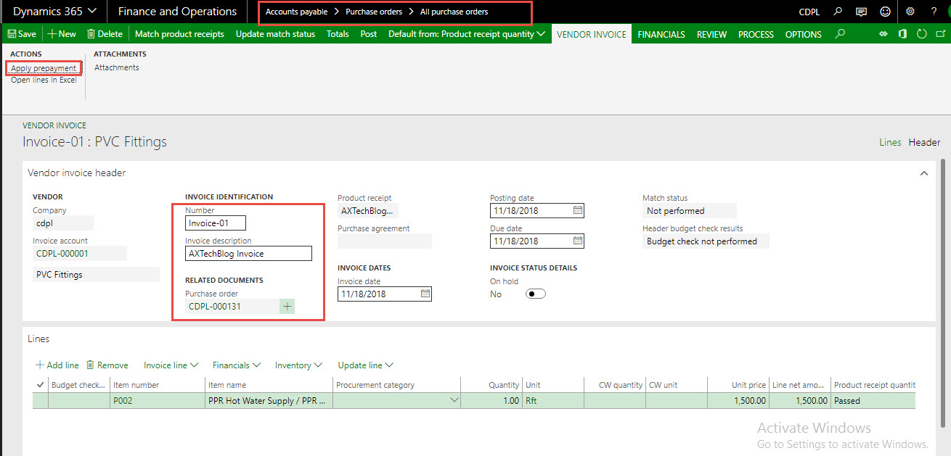Expand the Procurement category dropdown in row P002

pyautogui.click(x=454, y=400)
